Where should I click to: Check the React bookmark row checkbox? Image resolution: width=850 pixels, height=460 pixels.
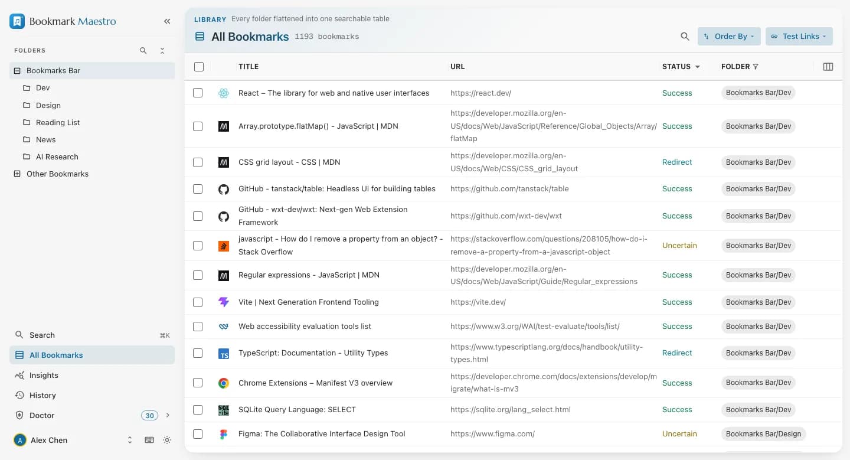point(198,93)
